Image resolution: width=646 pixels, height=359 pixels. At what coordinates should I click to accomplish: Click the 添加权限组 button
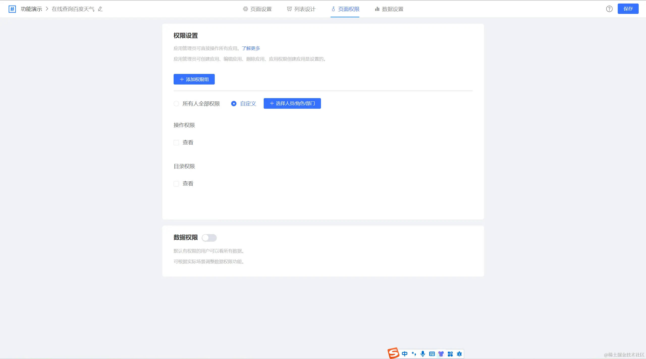(194, 79)
